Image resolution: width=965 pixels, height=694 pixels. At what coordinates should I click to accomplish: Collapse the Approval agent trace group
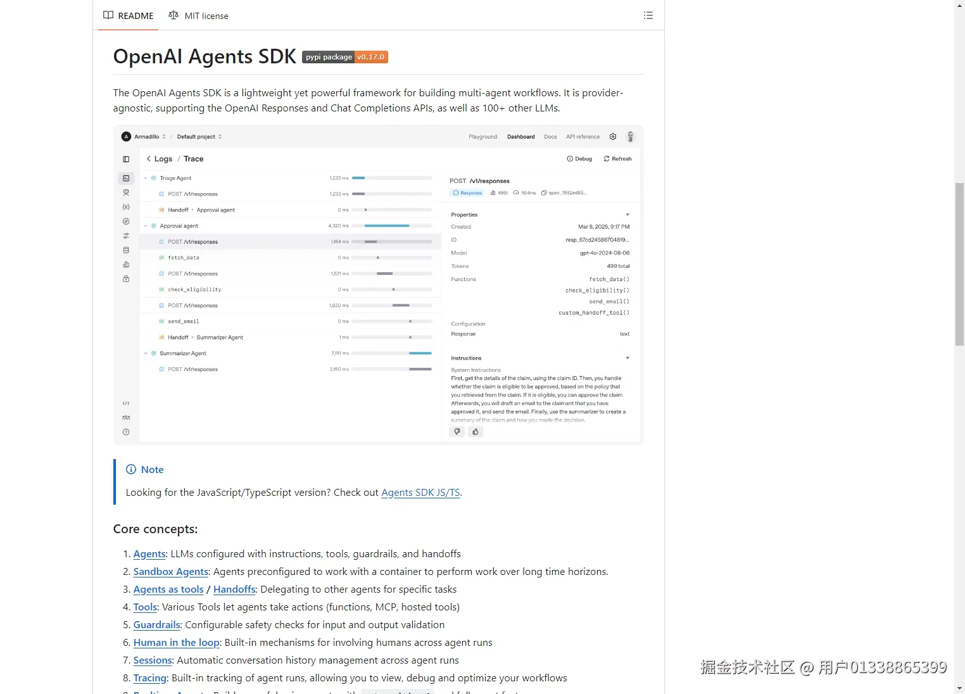point(146,226)
